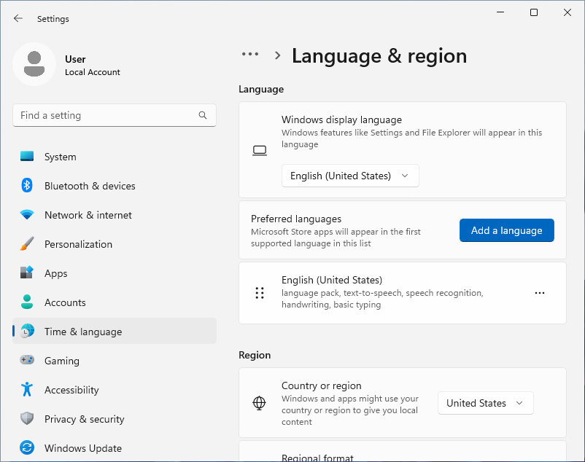The height and width of the screenshot is (462, 585).
Task: Open Apps via its sidebar icon
Action: [x=27, y=273]
